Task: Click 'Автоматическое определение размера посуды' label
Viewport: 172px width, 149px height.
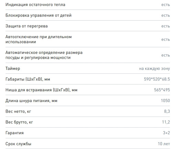Action: click(44, 55)
